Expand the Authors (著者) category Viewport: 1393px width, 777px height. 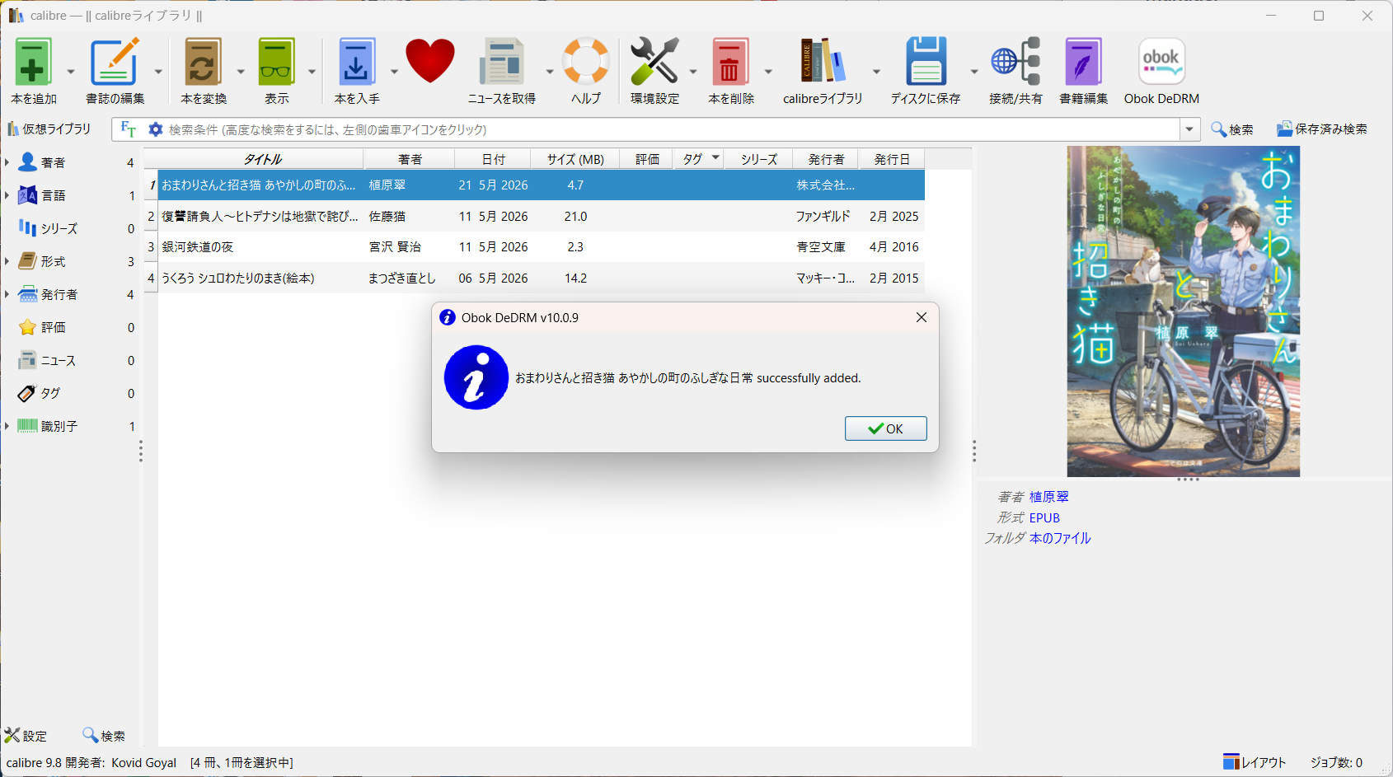coord(7,162)
